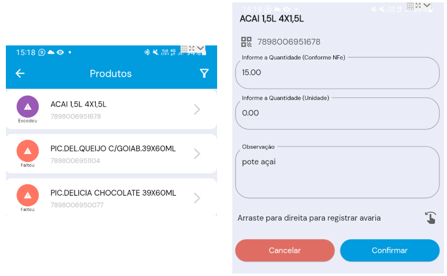This screenshot has height=276, width=447.
Task: Select the ACAI 1,5L 4X1,5L product row
Action: [x=112, y=109]
